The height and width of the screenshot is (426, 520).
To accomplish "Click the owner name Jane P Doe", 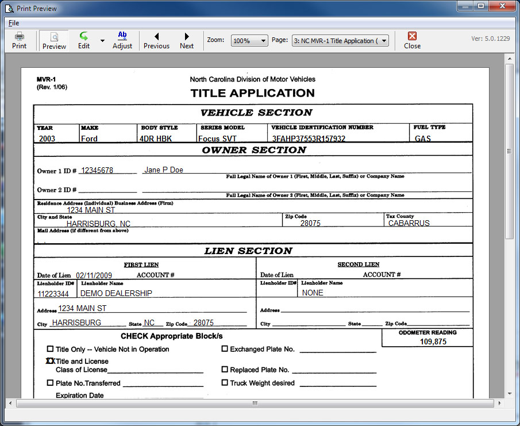I will pos(164,170).
